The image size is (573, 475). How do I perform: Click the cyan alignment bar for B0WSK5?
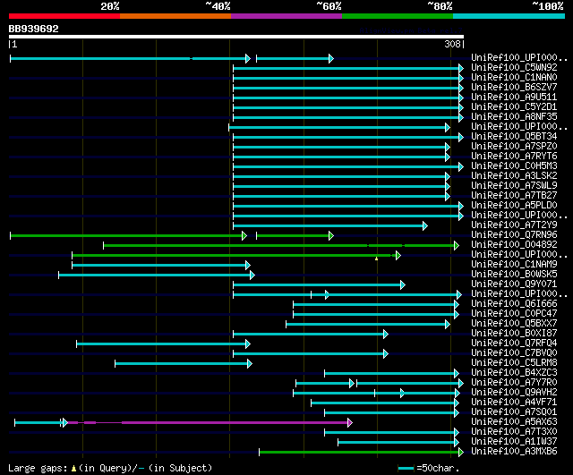point(157,275)
